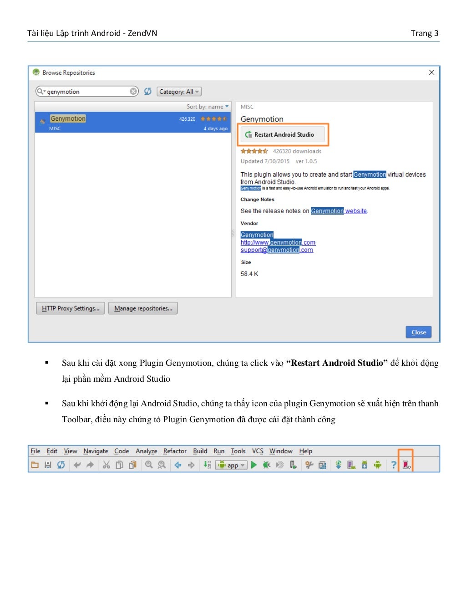Open the Navigate menu

[96, 451]
